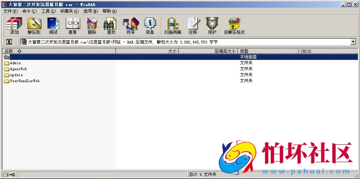Viewport: 360px width, 179px height.
Task: Click the SFX (自解压格式) toolbar icon
Action: pyautogui.click(x=234, y=26)
